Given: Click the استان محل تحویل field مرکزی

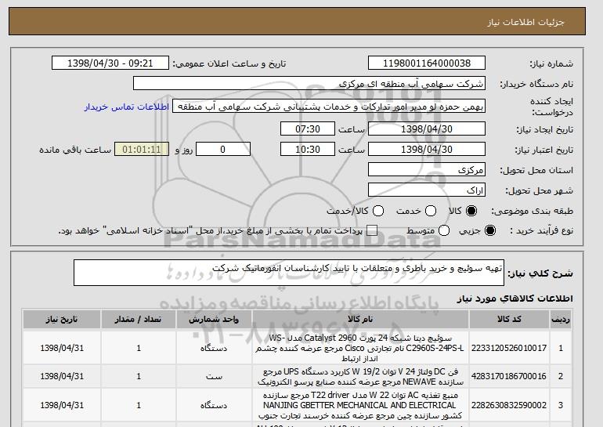Looking at the screenshot, I should point(427,170).
